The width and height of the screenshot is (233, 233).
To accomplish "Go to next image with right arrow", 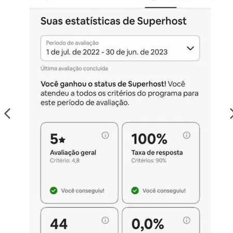I will click(x=231, y=113).
